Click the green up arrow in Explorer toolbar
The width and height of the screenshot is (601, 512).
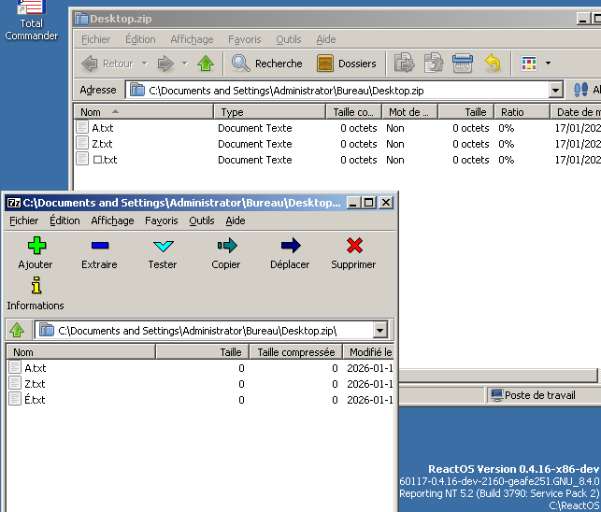tap(206, 64)
